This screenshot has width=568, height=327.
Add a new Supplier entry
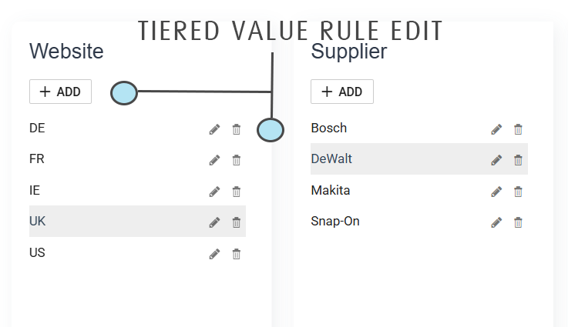(x=341, y=92)
